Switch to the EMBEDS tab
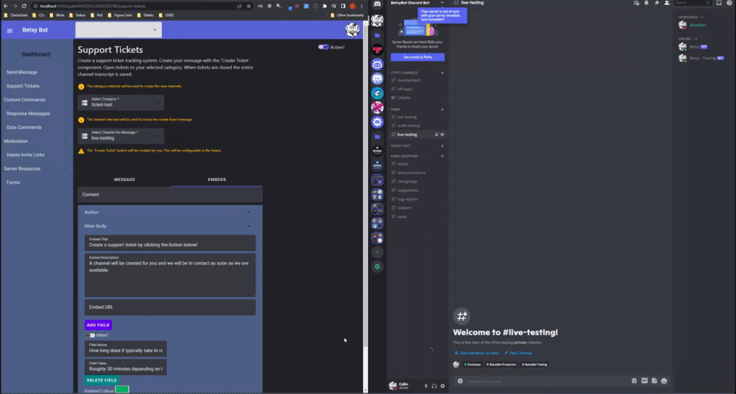The height and width of the screenshot is (394, 736). pyautogui.click(x=217, y=179)
